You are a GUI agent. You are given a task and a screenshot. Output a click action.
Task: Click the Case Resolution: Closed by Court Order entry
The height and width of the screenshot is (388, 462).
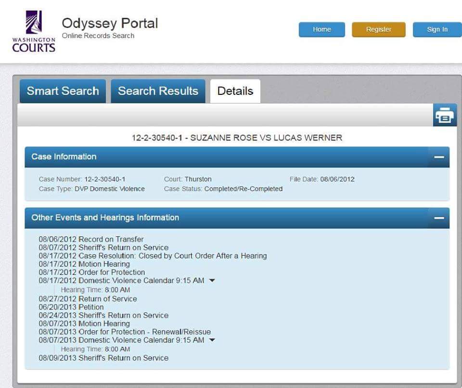pyautogui.click(x=153, y=256)
